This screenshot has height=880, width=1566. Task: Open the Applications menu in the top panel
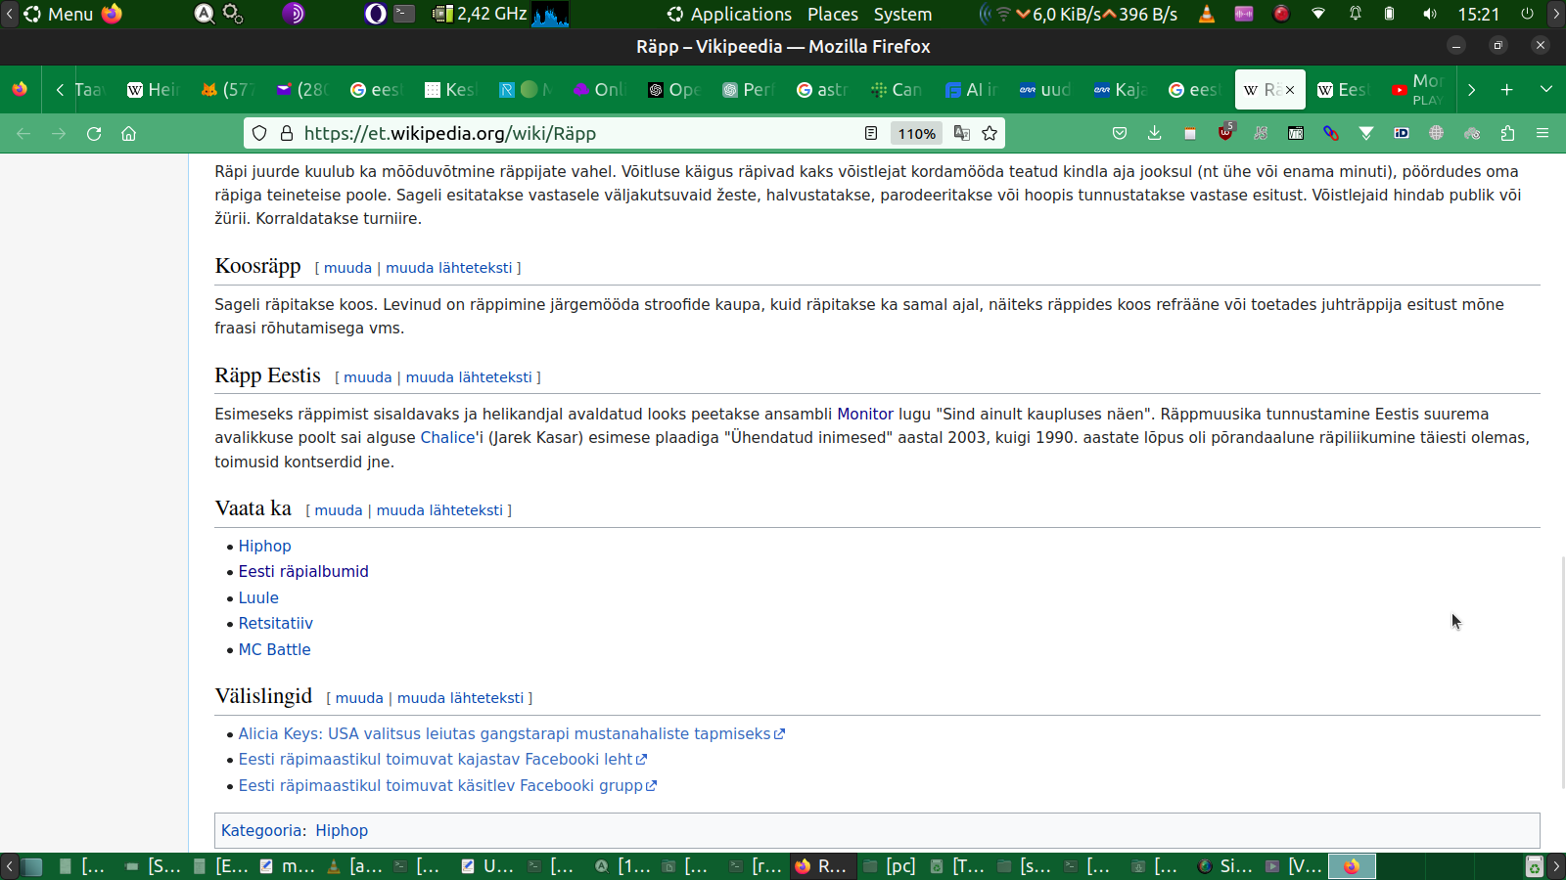pyautogui.click(x=730, y=14)
